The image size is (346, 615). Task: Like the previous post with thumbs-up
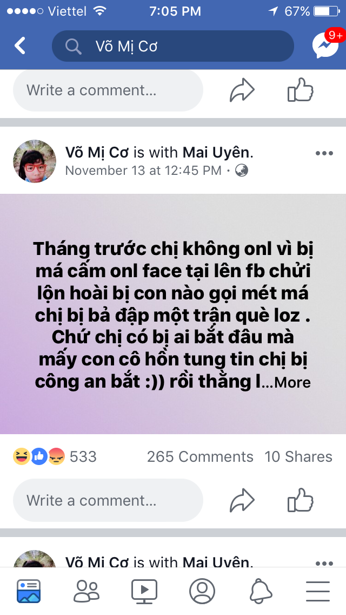click(x=301, y=90)
